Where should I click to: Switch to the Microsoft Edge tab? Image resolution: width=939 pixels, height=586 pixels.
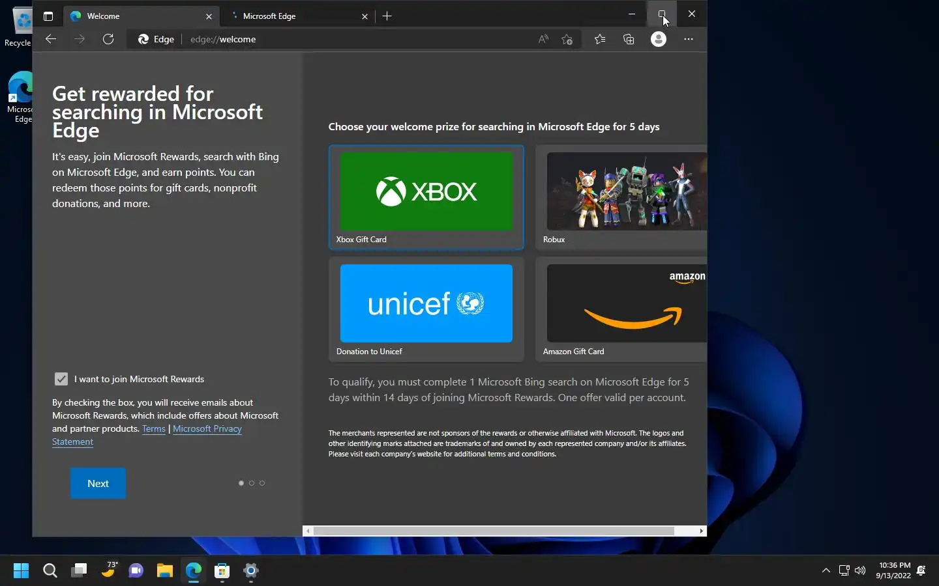(297, 16)
